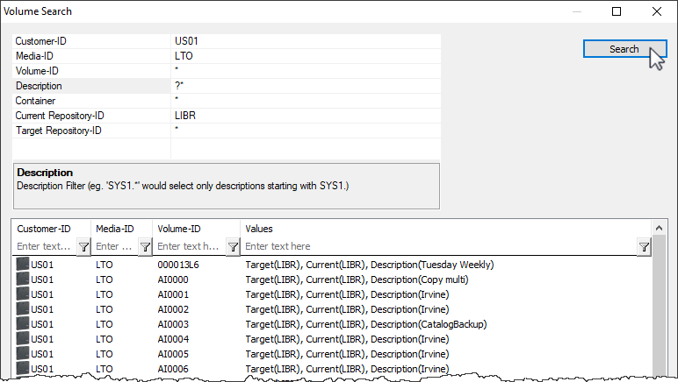Select the volume icon for 000013L6
The height and width of the screenshot is (382, 678).
pyautogui.click(x=23, y=264)
